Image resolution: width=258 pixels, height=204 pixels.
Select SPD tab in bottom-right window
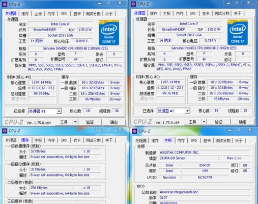[194, 141]
